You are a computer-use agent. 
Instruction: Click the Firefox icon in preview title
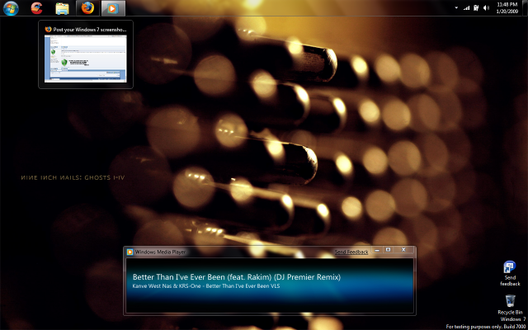[x=48, y=30]
